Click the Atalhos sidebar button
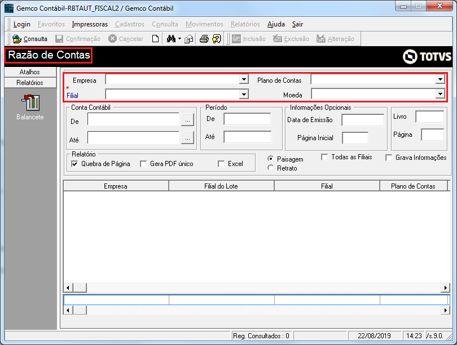This screenshot has height=345, width=457. 30,72
